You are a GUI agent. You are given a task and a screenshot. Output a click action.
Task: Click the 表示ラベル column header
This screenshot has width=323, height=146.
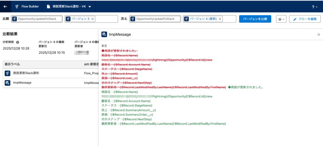(x=12, y=64)
